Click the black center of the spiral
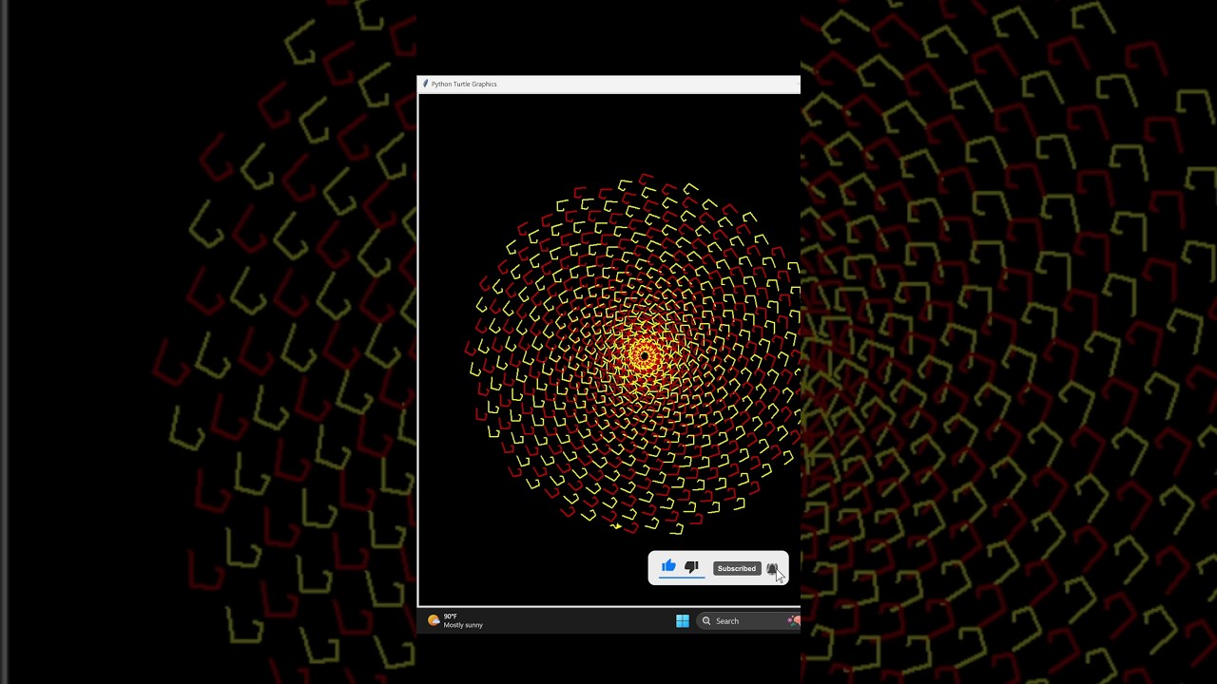This screenshot has width=1217, height=684. click(x=645, y=356)
